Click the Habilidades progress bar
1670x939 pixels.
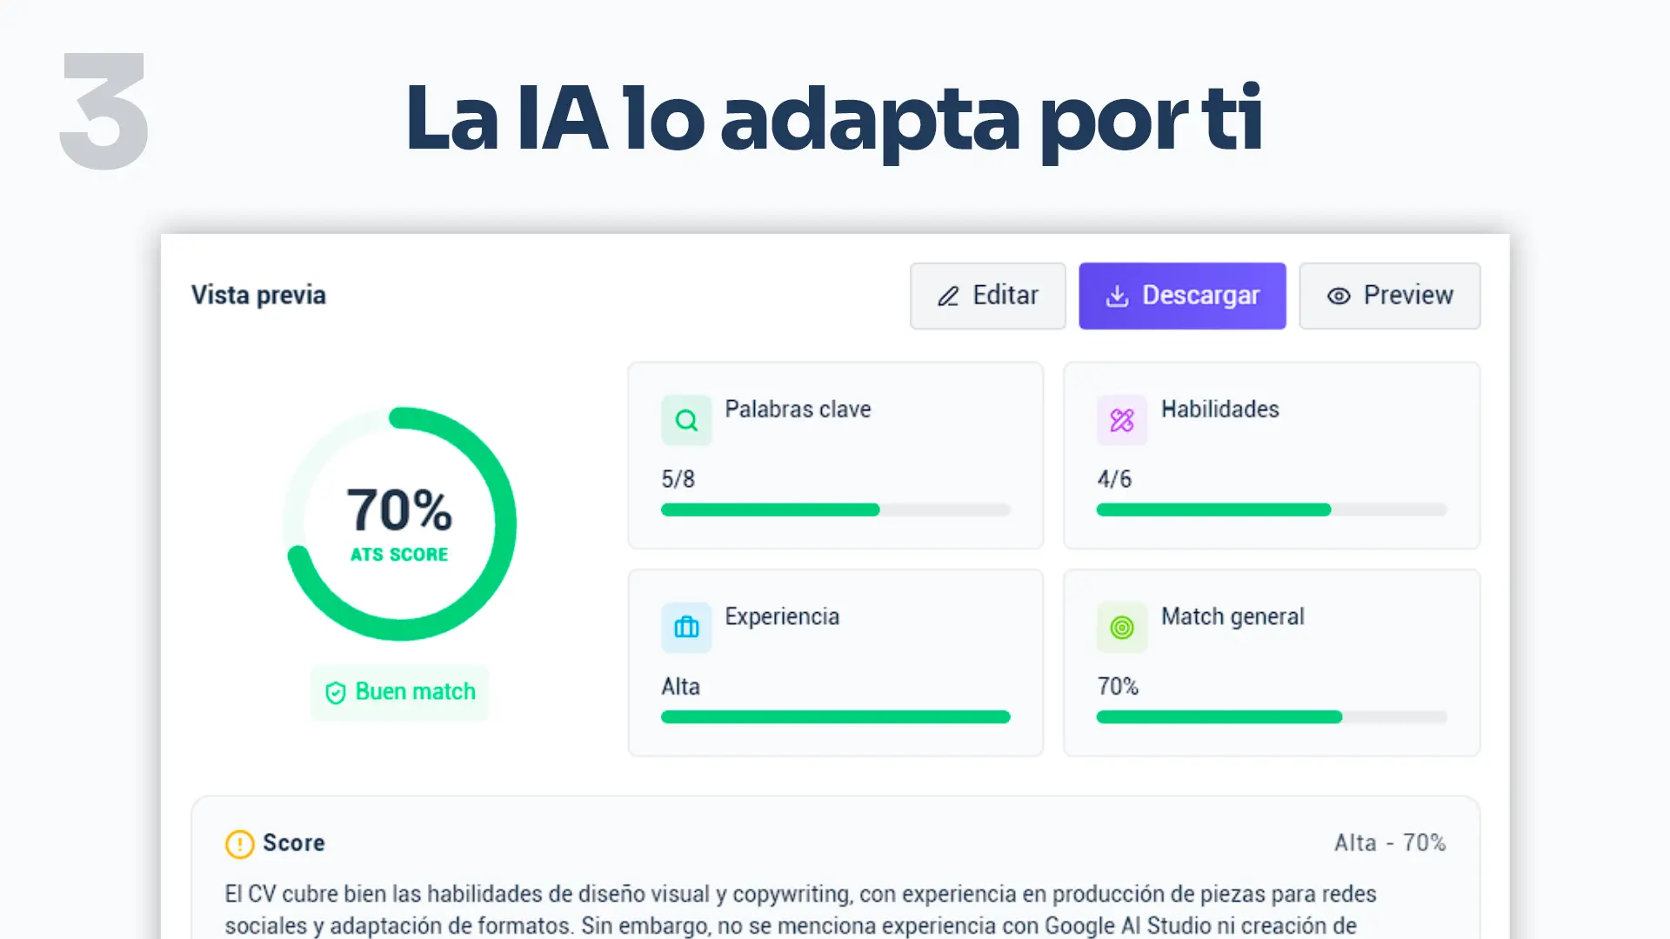click(1271, 509)
